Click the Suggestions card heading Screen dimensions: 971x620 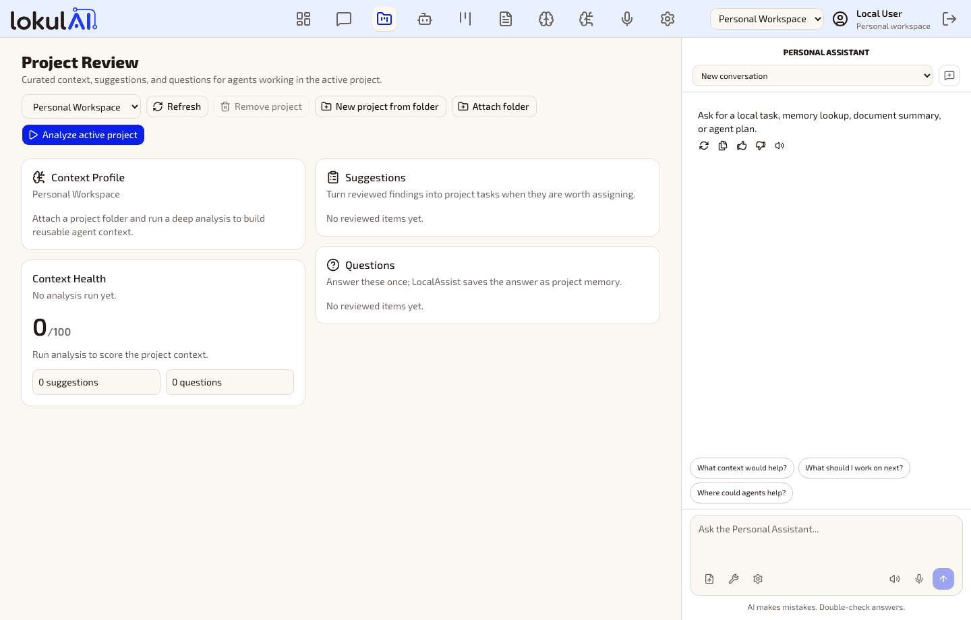376,177
